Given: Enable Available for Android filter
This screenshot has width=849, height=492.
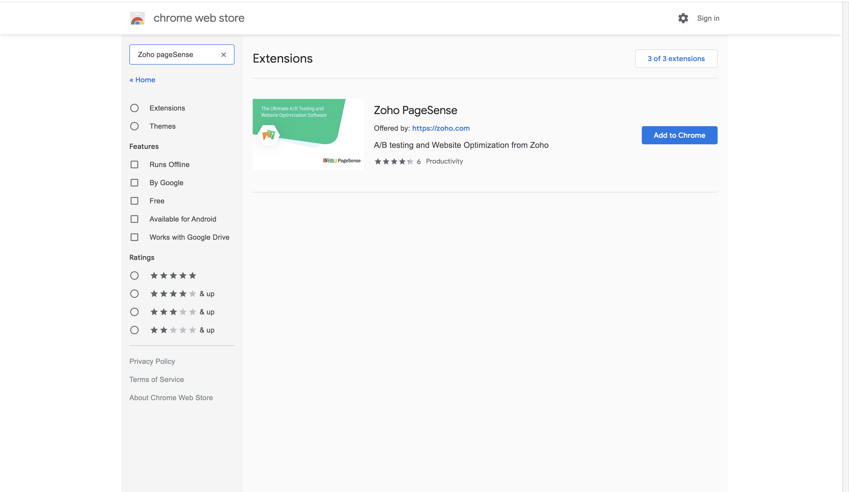Looking at the screenshot, I should click(134, 219).
